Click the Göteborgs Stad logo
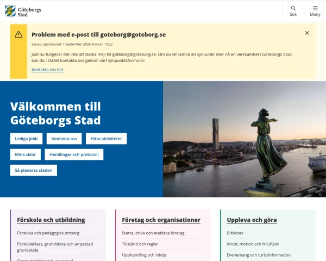Image resolution: width=326 pixels, height=261 pixels. [23, 11]
